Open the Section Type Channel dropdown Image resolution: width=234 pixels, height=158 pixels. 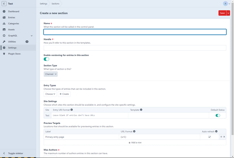point(51,74)
